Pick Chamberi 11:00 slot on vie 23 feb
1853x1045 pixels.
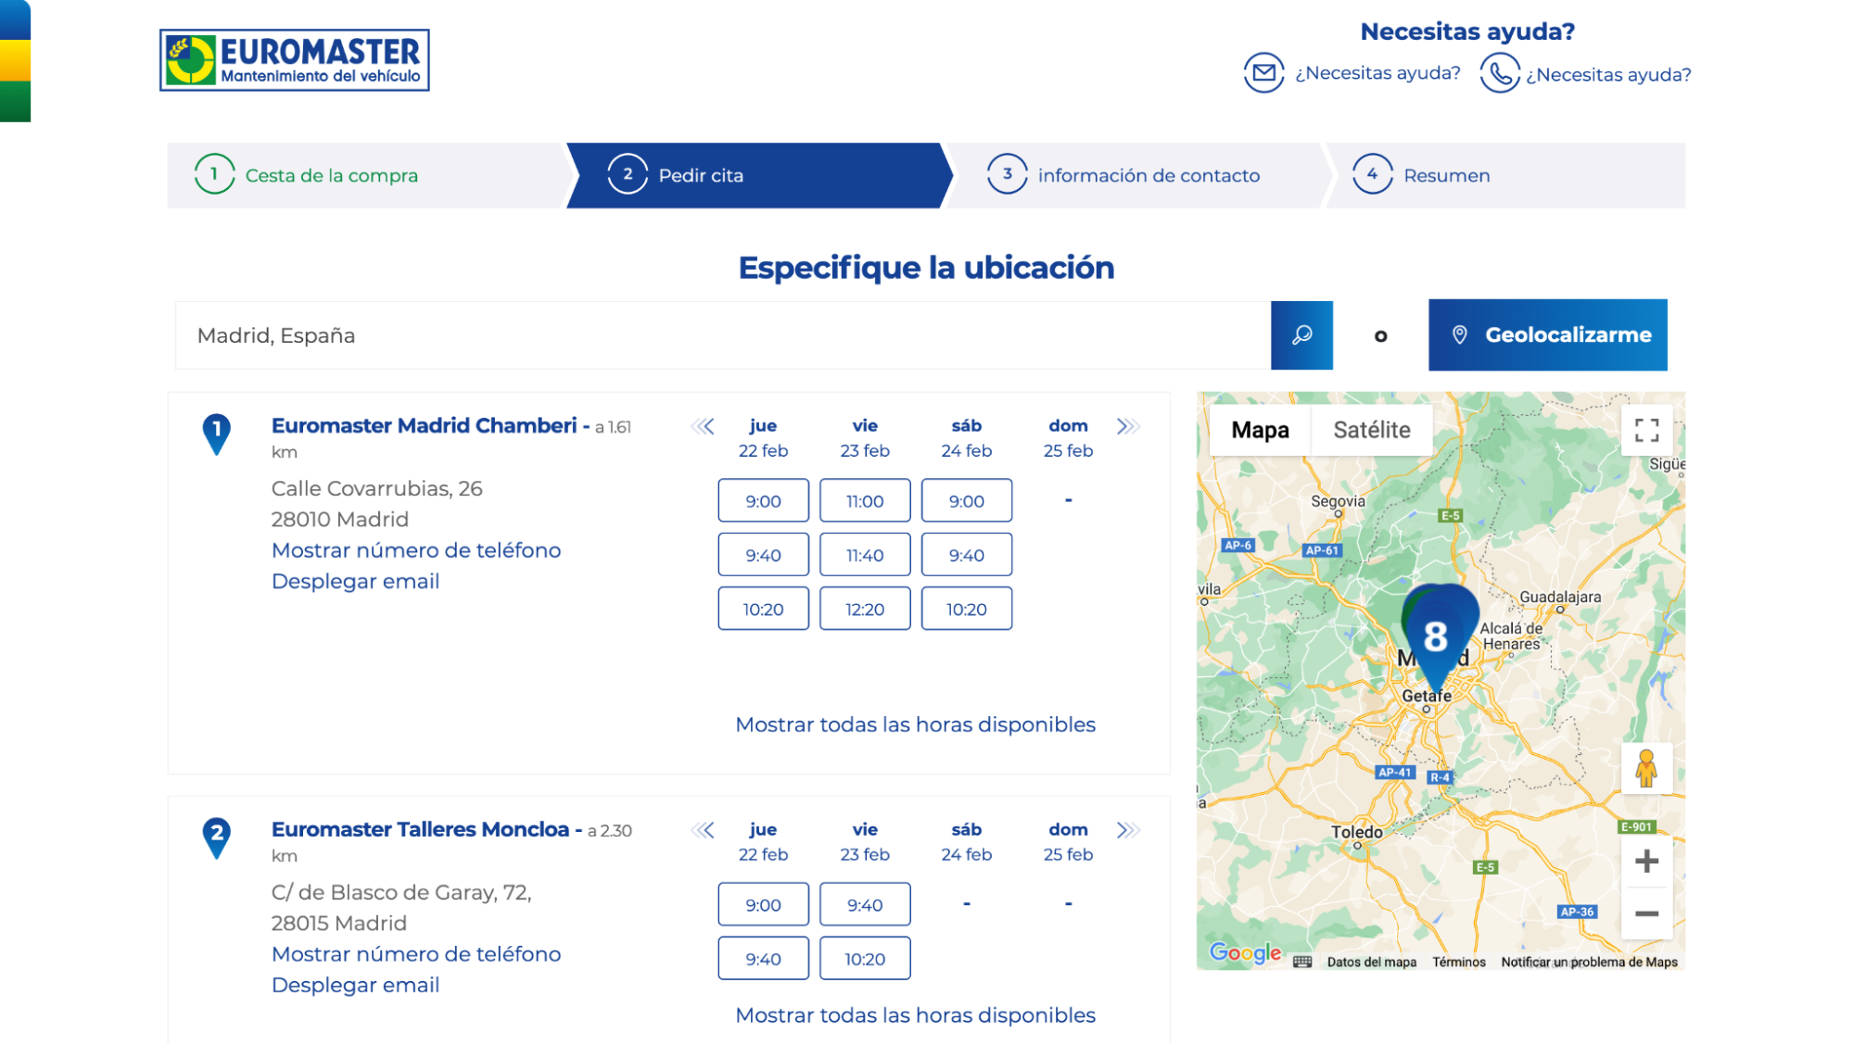865,501
